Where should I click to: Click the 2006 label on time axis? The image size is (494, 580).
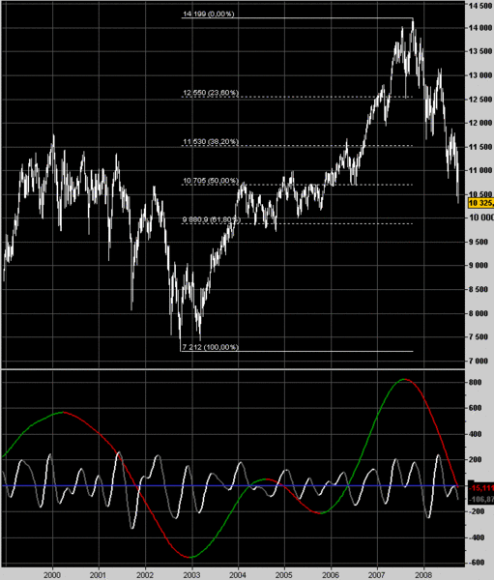pos(331,575)
